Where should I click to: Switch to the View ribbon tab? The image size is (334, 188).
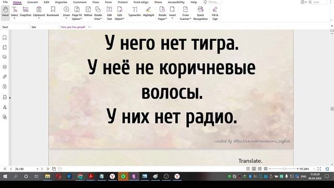pyautogui.click(x=96, y=2)
